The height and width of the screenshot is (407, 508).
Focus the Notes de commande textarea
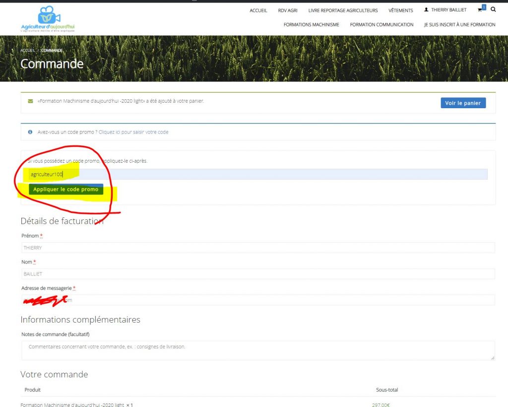coord(258,350)
